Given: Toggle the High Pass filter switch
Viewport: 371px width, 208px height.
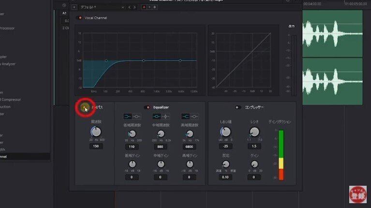Looking at the screenshot, I should pyautogui.click(x=85, y=107).
